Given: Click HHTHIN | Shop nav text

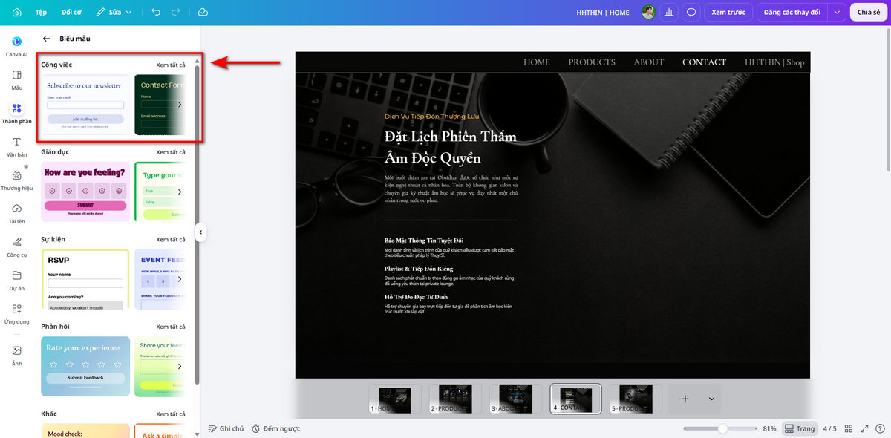Looking at the screenshot, I should (x=774, y=62).
